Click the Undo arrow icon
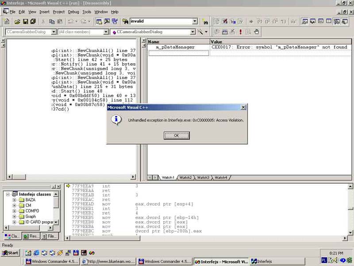This screenshot has width=354, height=266. [70, 21]
